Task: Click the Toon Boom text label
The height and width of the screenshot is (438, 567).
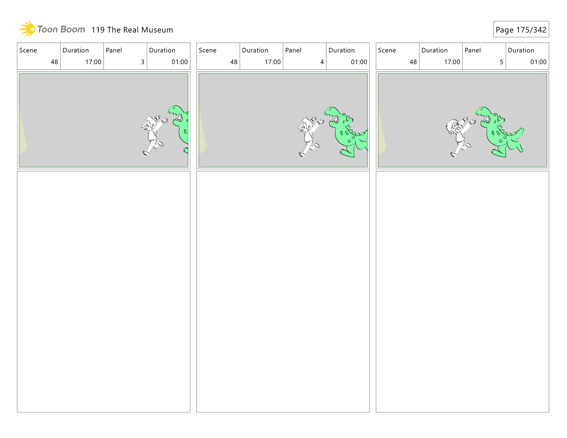Action: (61, 29)
